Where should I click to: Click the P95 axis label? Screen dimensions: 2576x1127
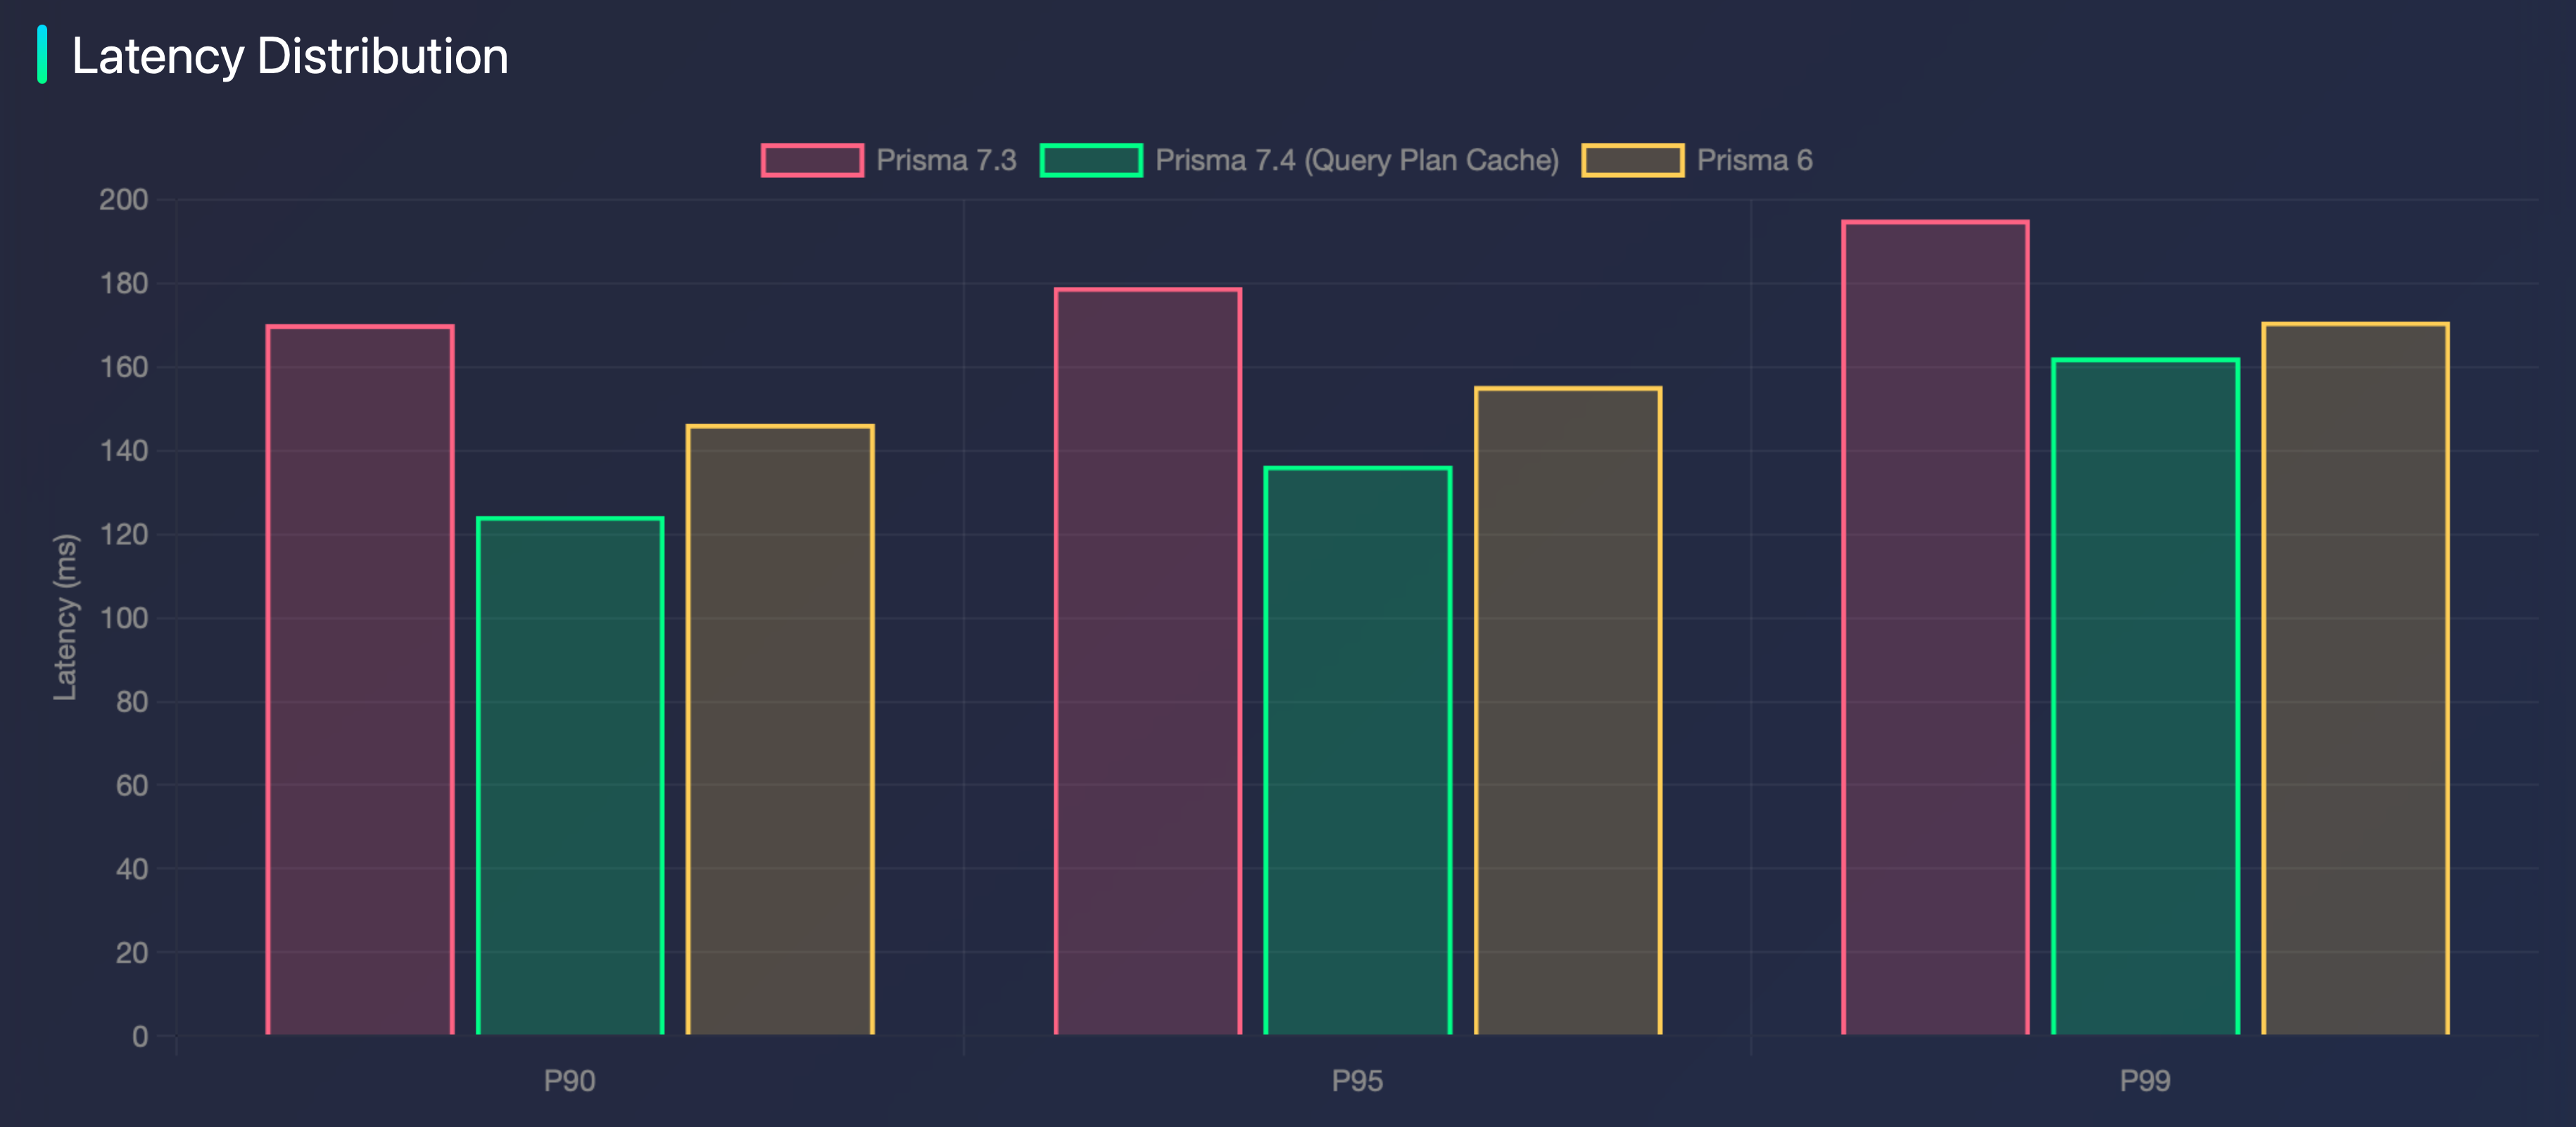coord(1358,1081)
